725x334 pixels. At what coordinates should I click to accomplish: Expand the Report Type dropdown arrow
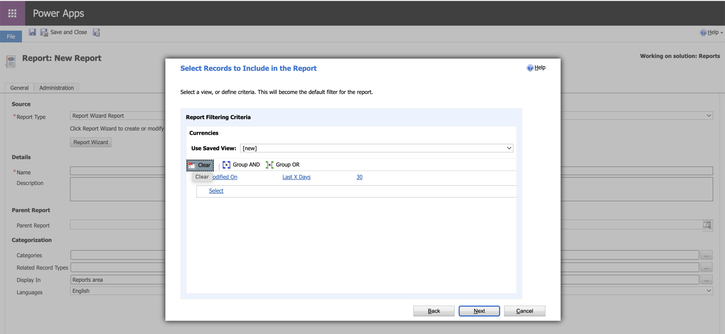click(x=709, y=116)
